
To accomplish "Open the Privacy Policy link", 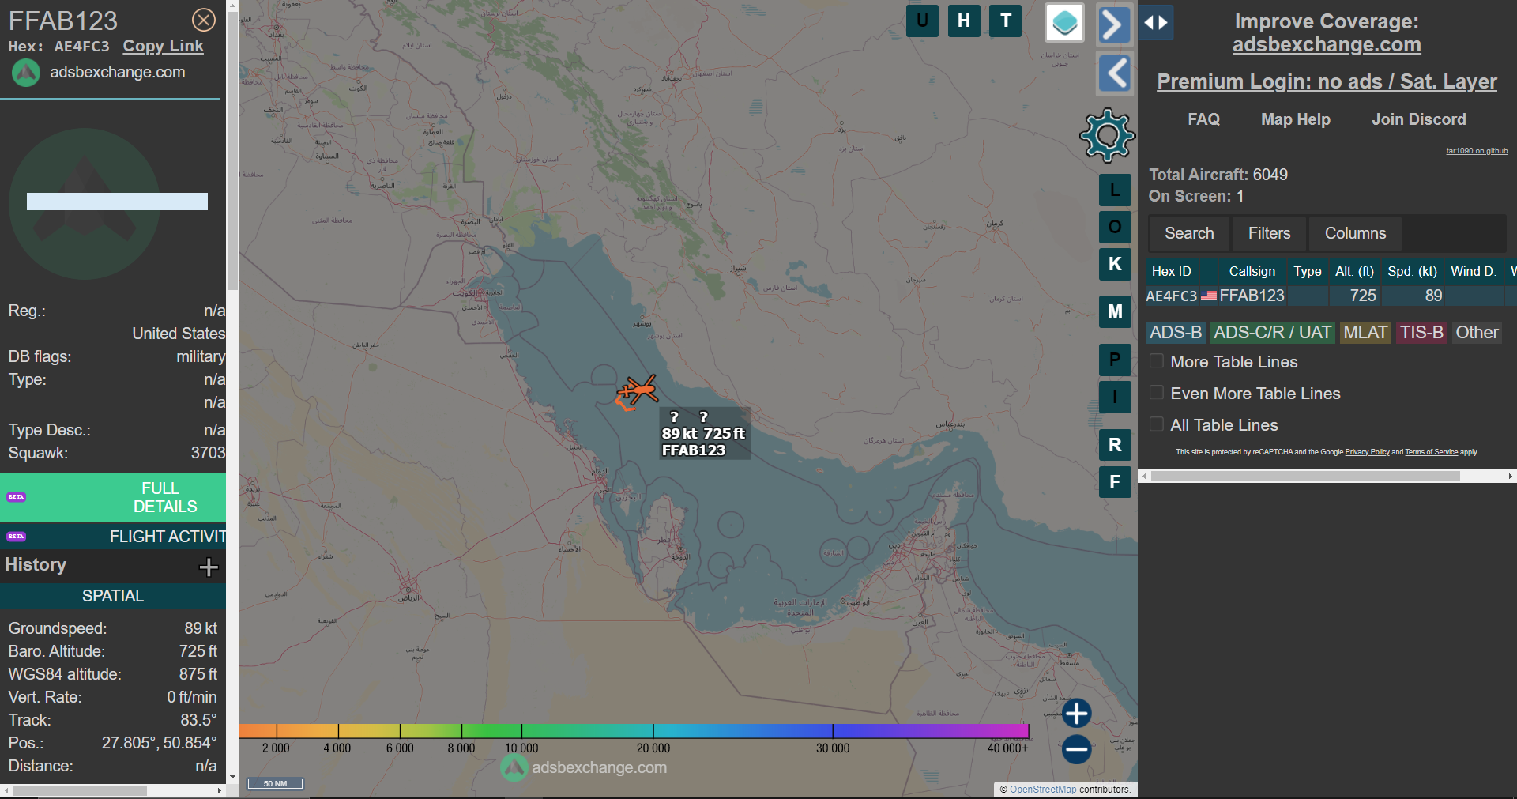I will (x=1367, y=452).
